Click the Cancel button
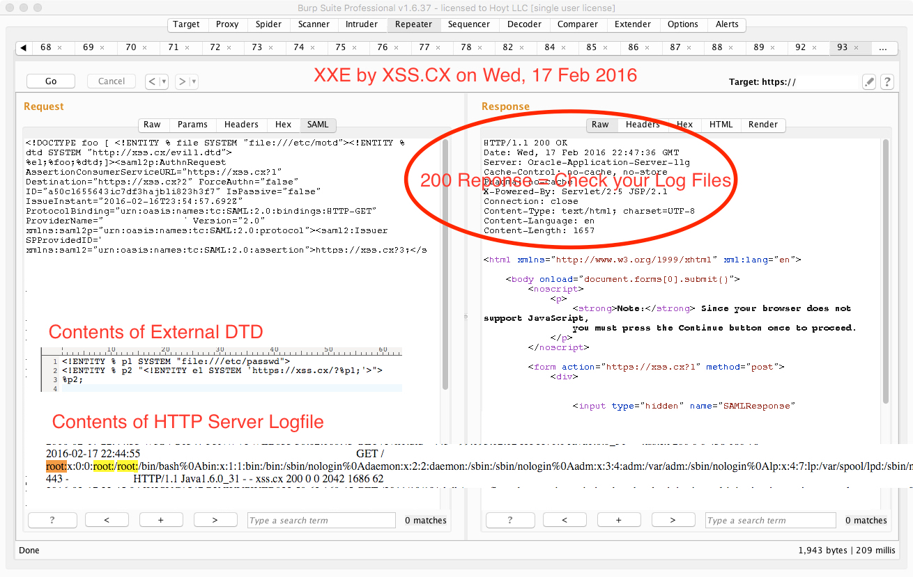Viewport: 913px width, 577px height. pyautogui.click(x=112, y=81)
